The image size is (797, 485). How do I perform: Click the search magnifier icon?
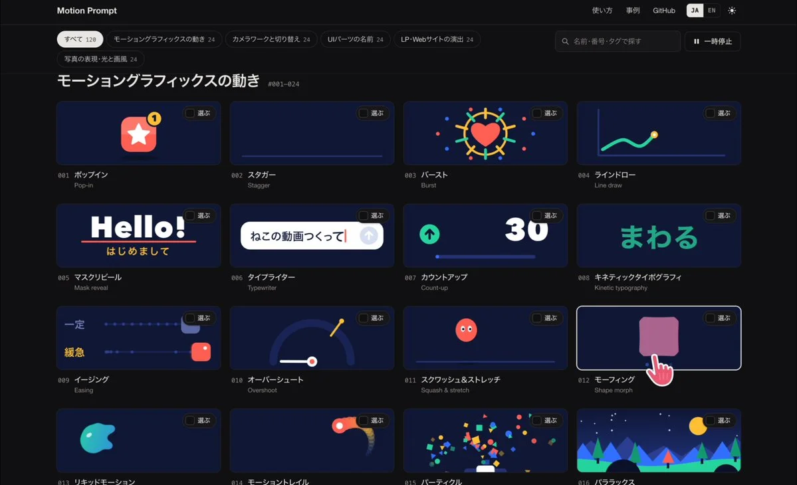tap(565, 42)
